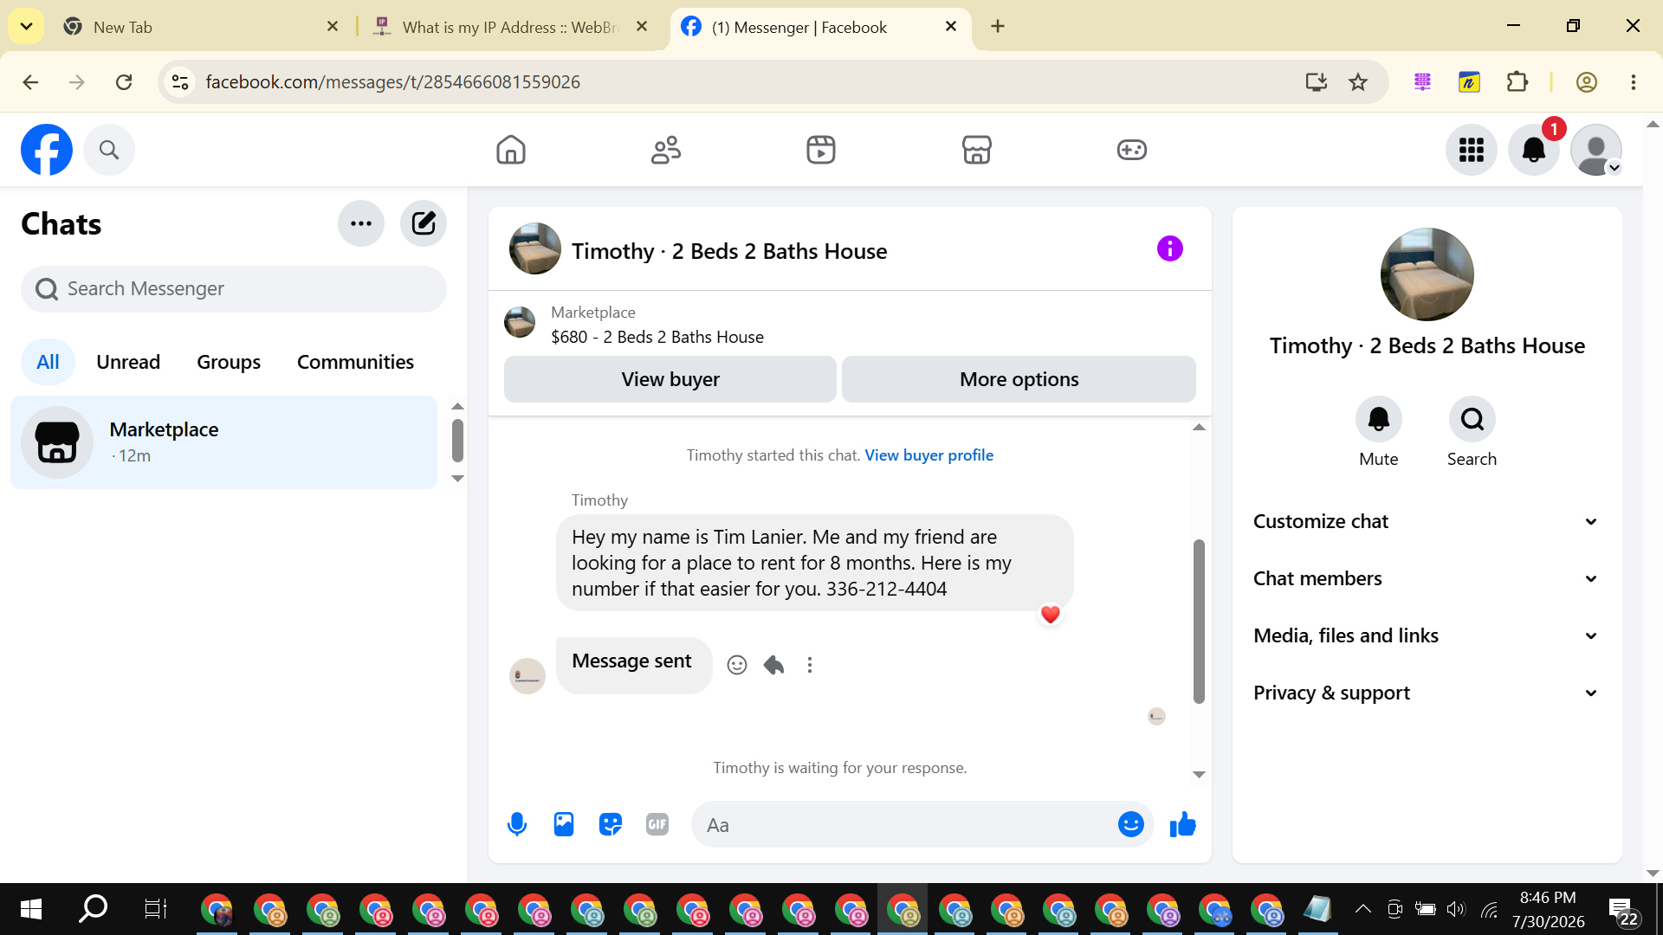
Task: Open Chats options three-dot button
Action: tap(361, 223)
